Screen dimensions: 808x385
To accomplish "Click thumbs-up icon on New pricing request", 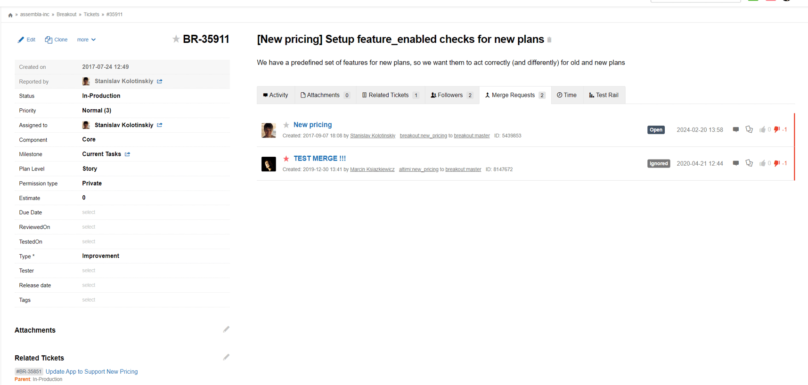I will pyautogui.click(x=762, y=129).
